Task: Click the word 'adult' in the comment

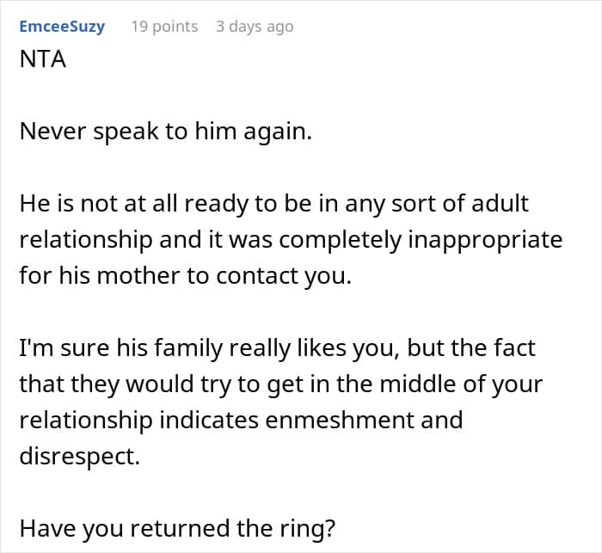Action: point(502,206)
